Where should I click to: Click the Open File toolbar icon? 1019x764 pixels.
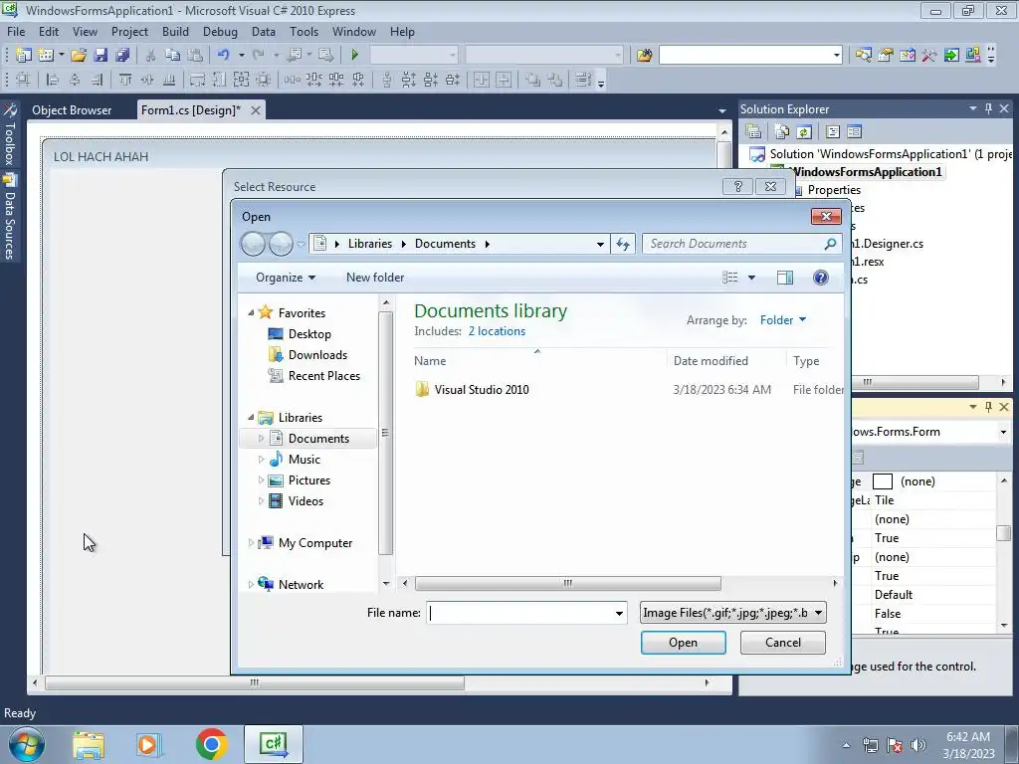click(79, 56)
